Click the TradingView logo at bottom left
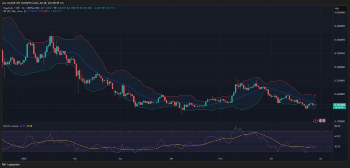The image size is (350, 168). click(x=11, y=165)
